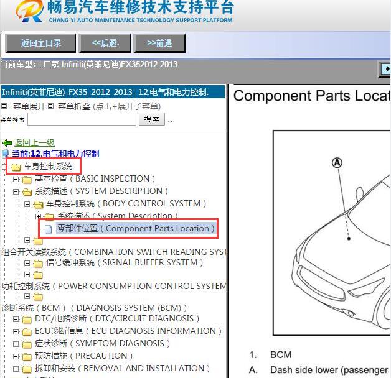391x378 pixels.
Task: Click the green back arrow icon
Action: point(7,143)
